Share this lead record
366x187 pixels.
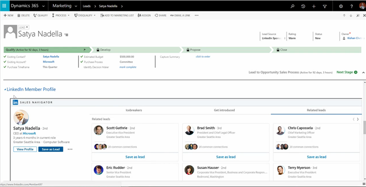161,16
